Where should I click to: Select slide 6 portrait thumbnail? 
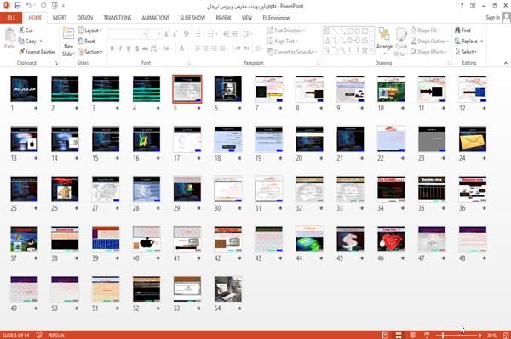[228, 89]
